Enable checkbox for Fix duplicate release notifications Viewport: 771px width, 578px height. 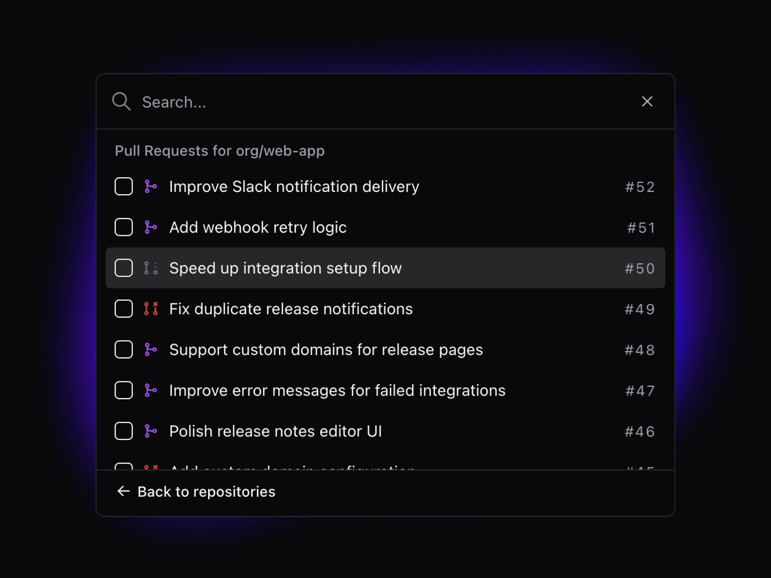click(x=123, y=309)
